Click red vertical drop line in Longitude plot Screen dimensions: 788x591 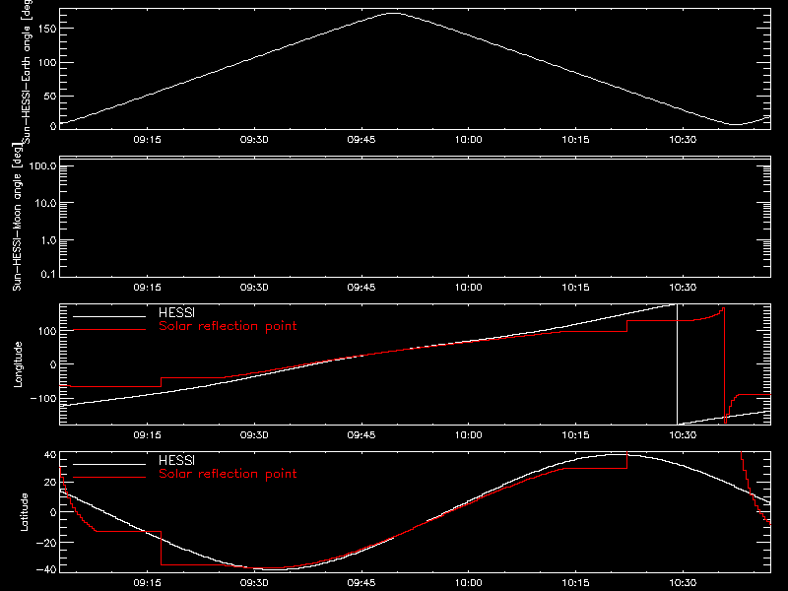[725, 364]
